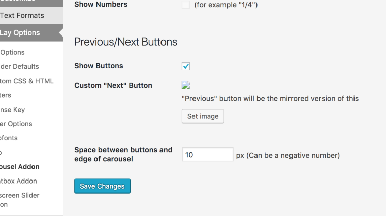Select the Carousel Addon submenu item
Screen dimensions: 386x216
point(20,166)
